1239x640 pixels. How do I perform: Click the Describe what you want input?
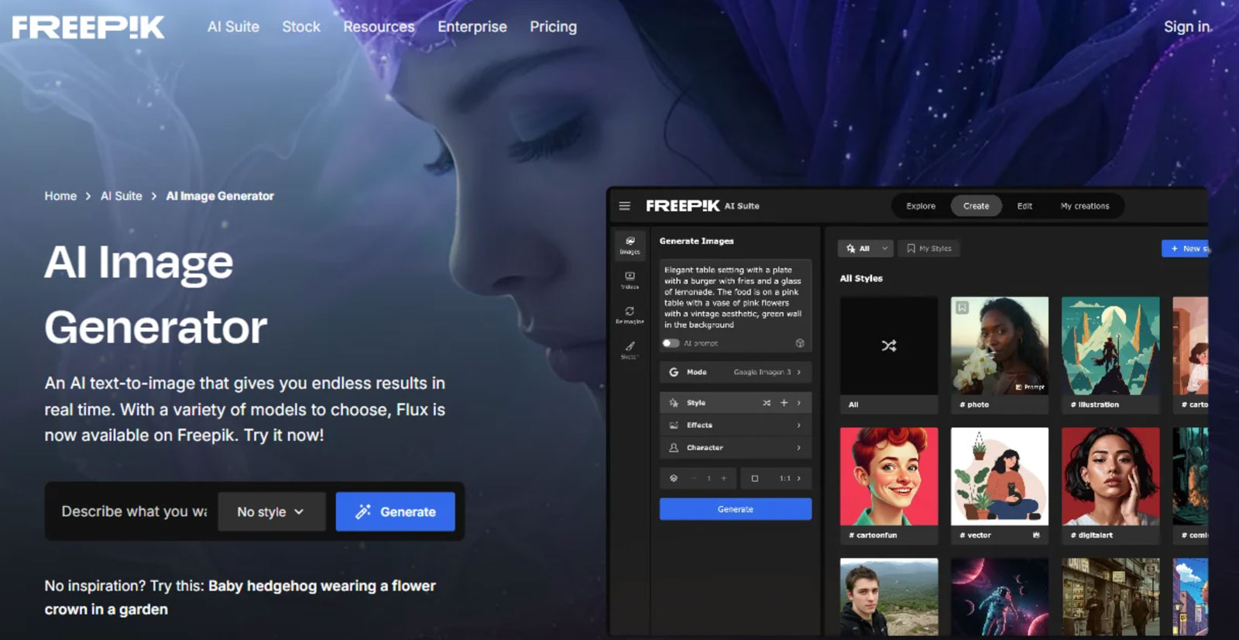(x=135, y=511)
